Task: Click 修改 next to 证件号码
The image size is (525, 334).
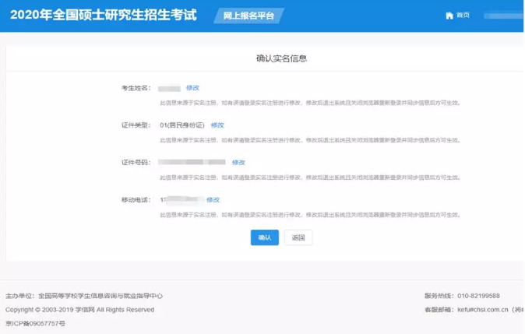Action: click(238, 163)
